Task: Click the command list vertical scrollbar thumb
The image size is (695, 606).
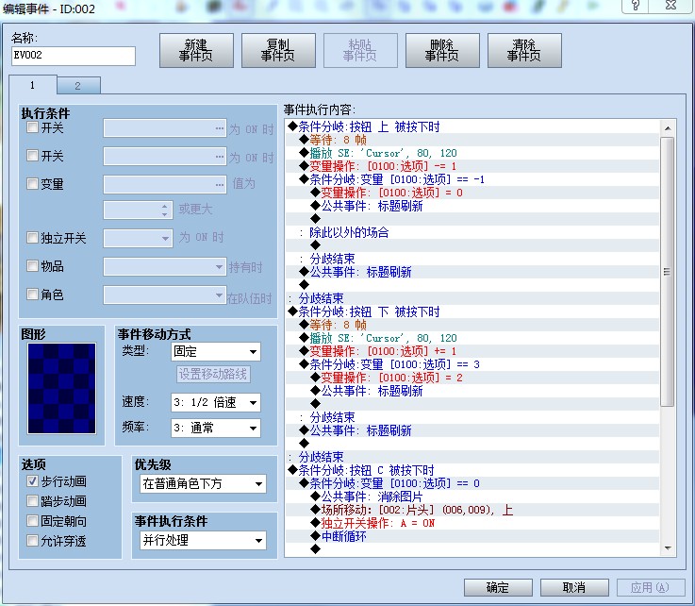Action: click(x=667, y=272)
